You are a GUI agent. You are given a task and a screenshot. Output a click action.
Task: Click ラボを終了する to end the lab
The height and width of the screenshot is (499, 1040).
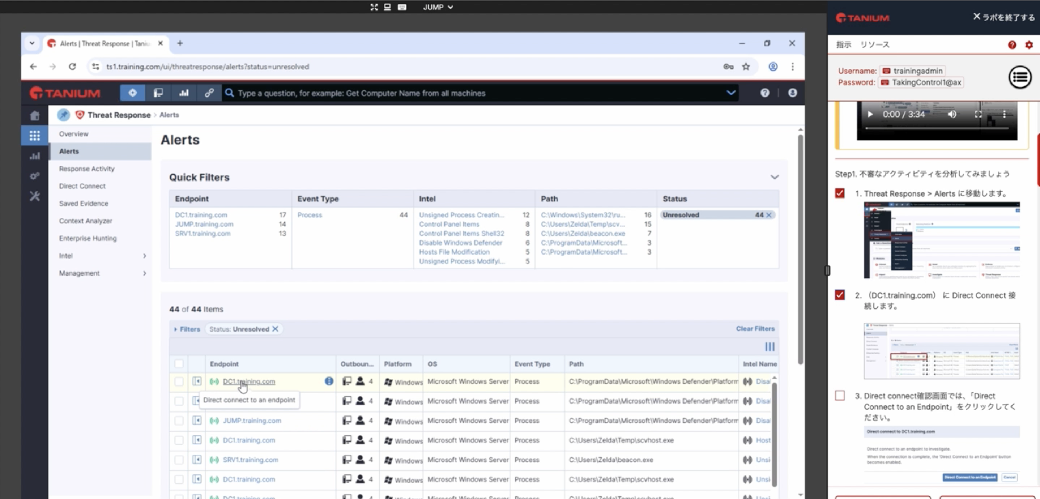(1004, 17)
